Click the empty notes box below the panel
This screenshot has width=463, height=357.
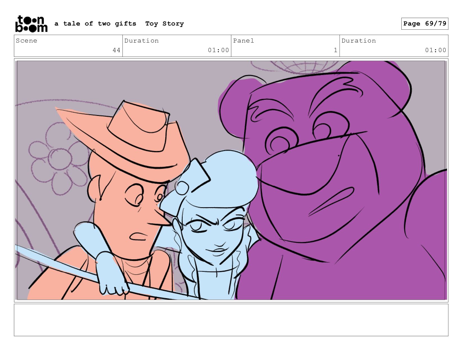231,320
